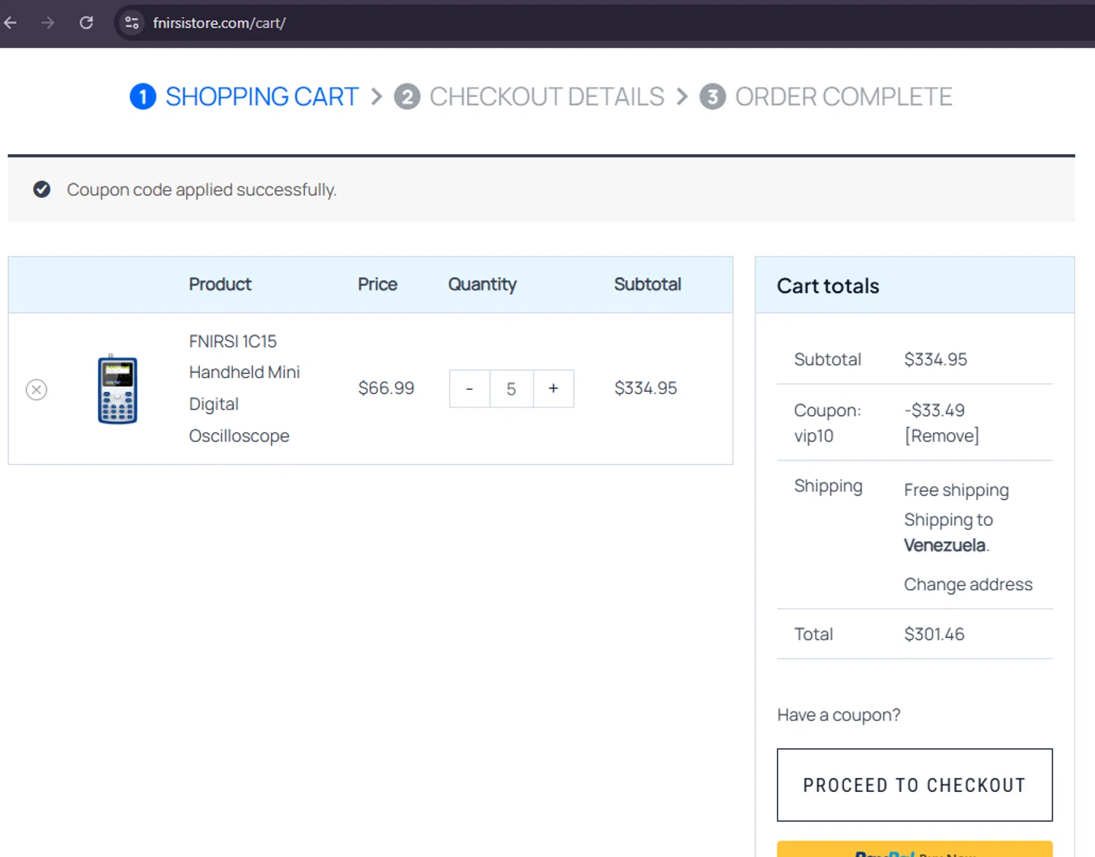Select the Shopping Cart step
This screenshot has height=857, width=1095.
point(261,96)
